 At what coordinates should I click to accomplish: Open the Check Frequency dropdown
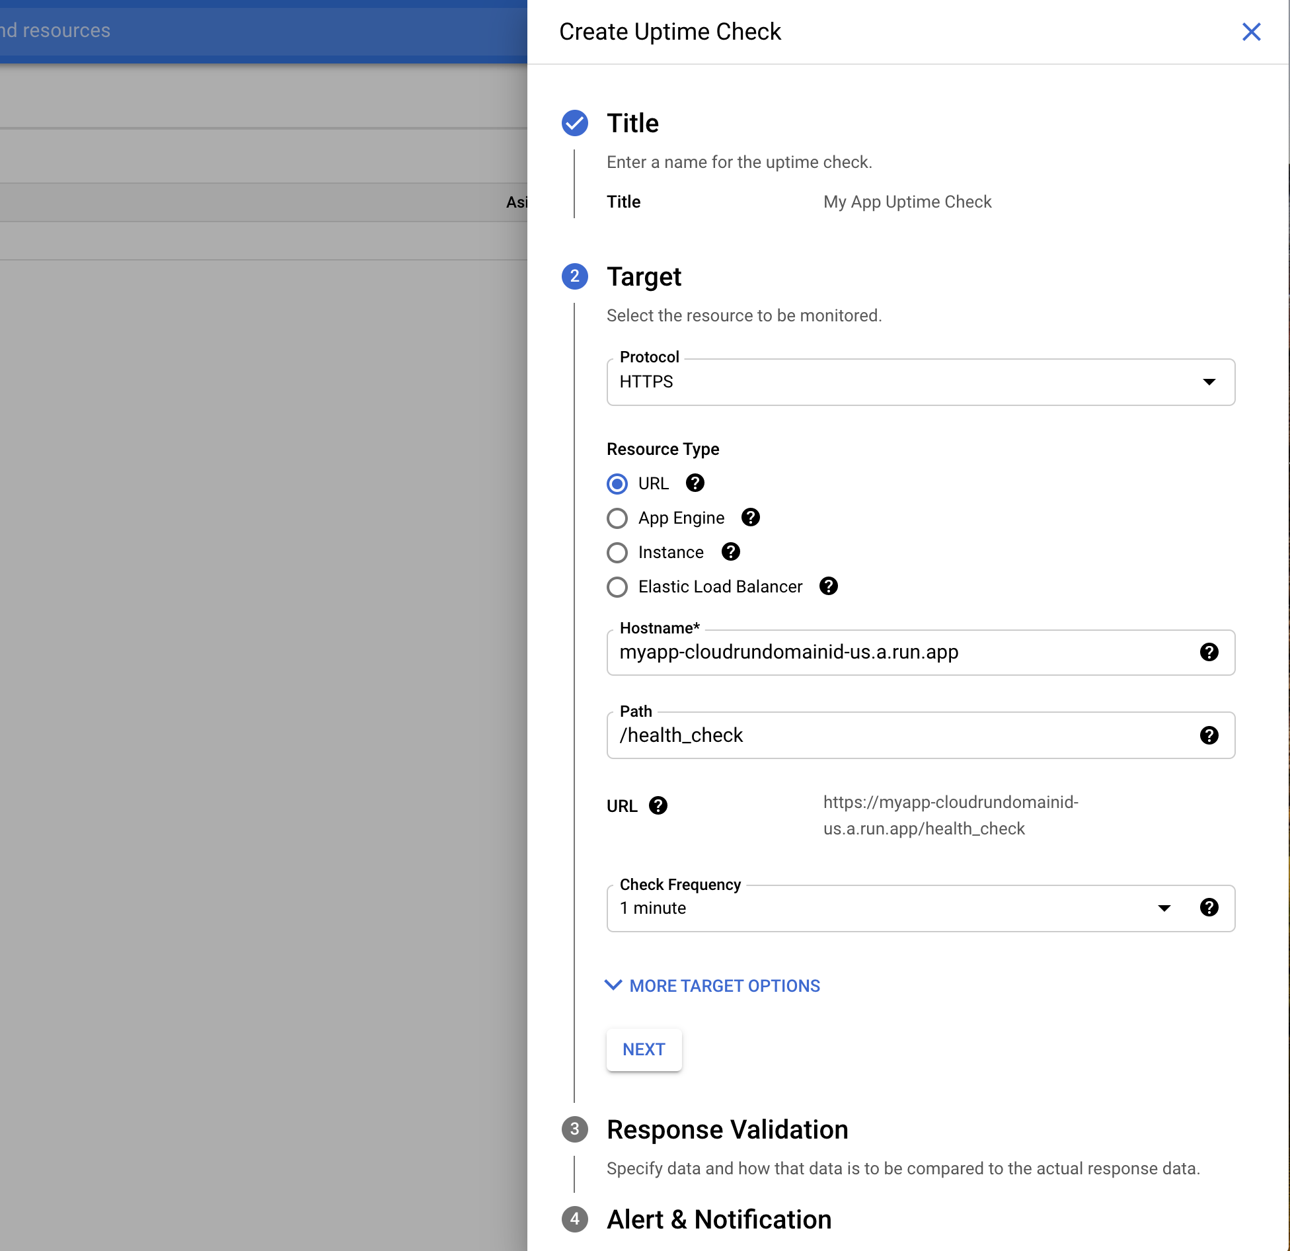892,908
